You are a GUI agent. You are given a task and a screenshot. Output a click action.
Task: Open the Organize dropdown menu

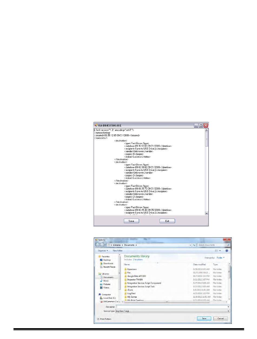click(103, 251)
